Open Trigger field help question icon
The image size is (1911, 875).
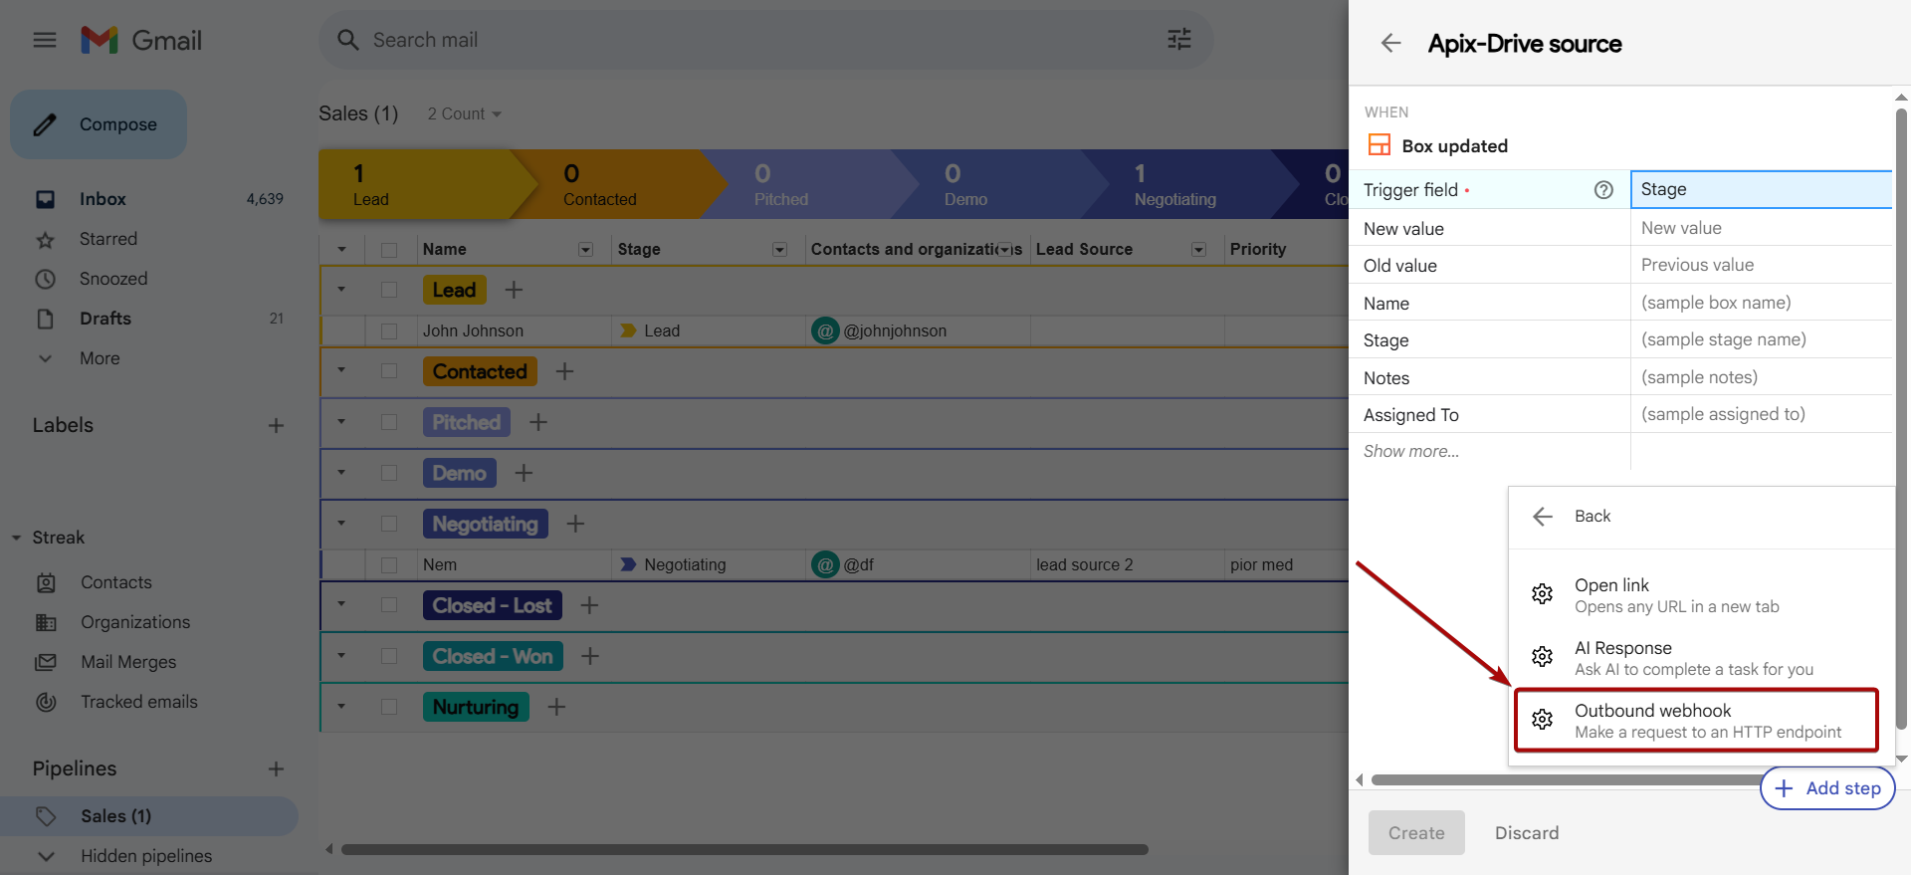click(1603, 190)
